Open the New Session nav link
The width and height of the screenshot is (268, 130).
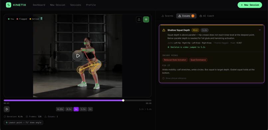tap(58, 5)
